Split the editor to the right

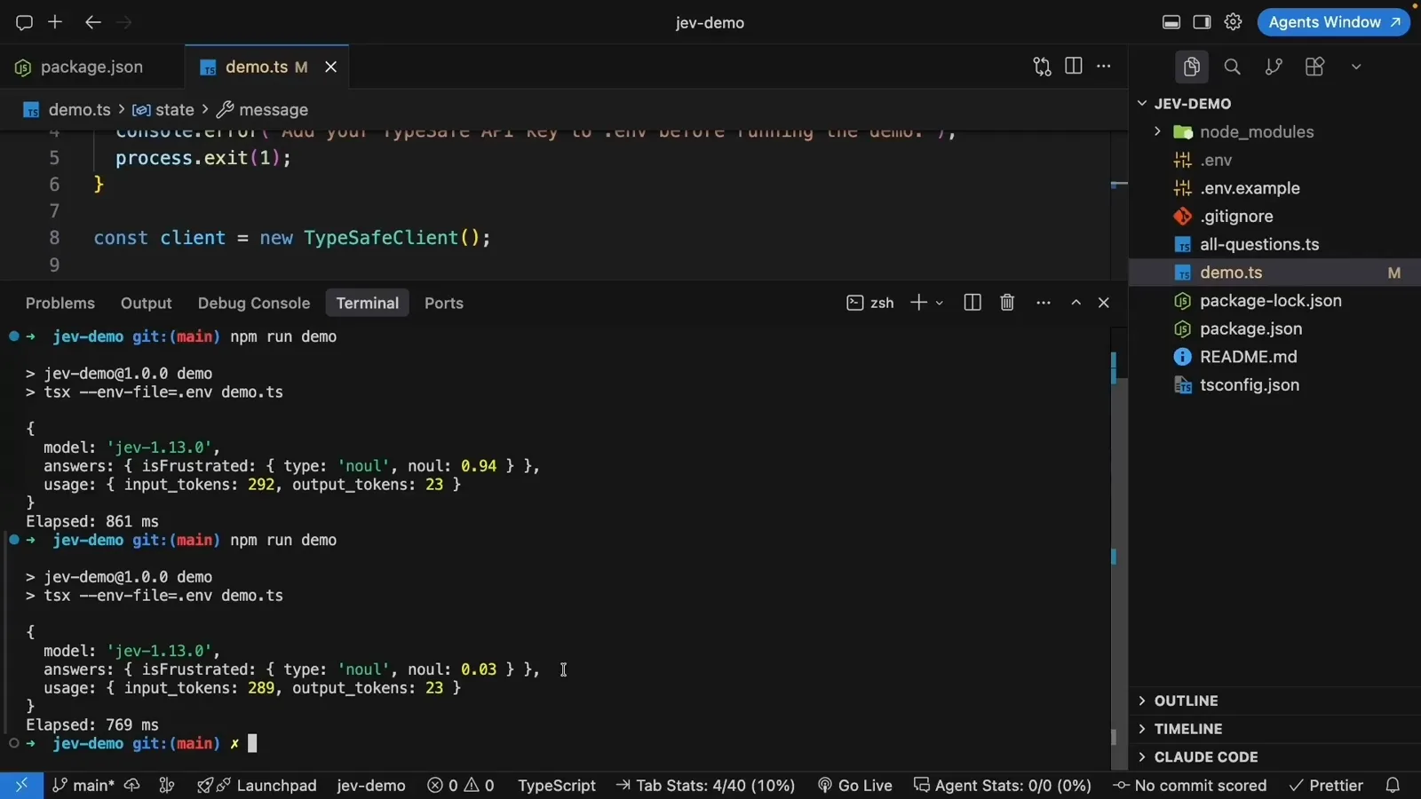click(x=1073, y=66)
